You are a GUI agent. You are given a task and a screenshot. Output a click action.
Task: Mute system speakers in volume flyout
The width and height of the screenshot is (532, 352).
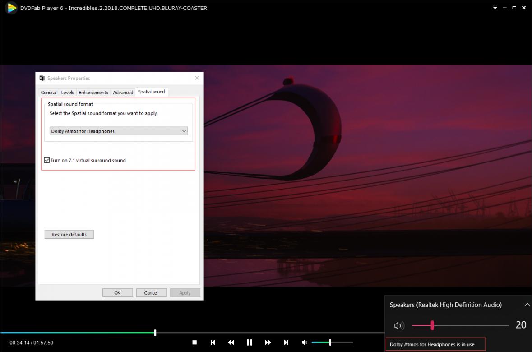pyautogui.click(x=399, y=325)
